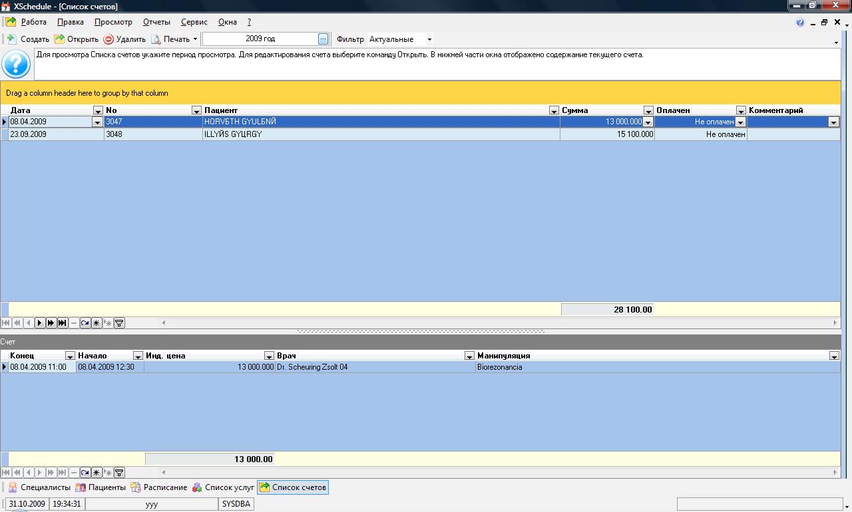The height and width of the screenshot is (512, 852).
Task: Select invoice row 3048 ILLYÍS GYURGY
Action: click(x=333, y=134)
